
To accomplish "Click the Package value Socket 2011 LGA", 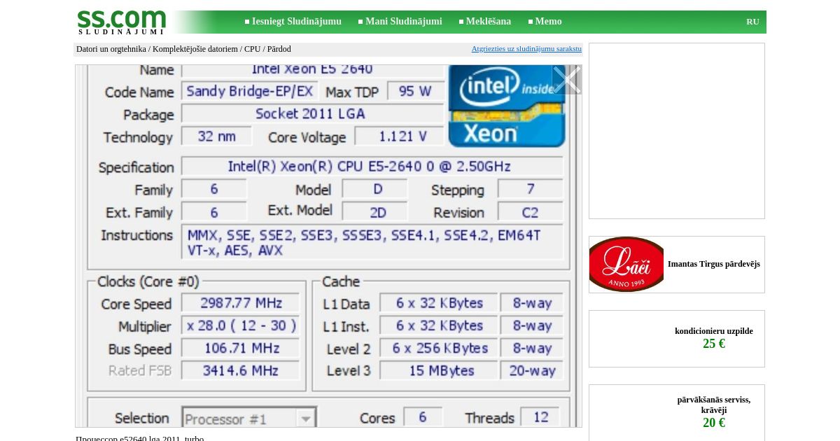I will [x=312, y=113].
